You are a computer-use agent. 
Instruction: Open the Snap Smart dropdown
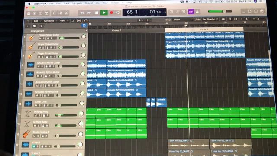click(183, 19)
